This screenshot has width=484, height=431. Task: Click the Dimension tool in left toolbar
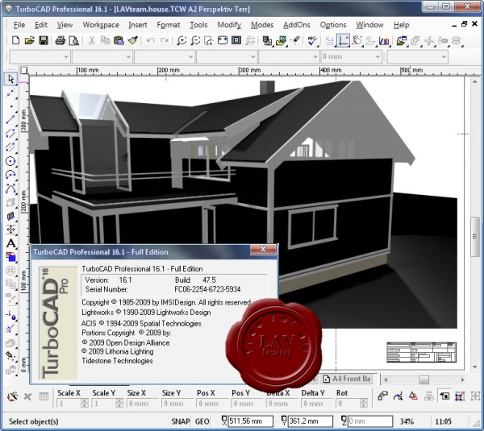(x=10, y=230)
